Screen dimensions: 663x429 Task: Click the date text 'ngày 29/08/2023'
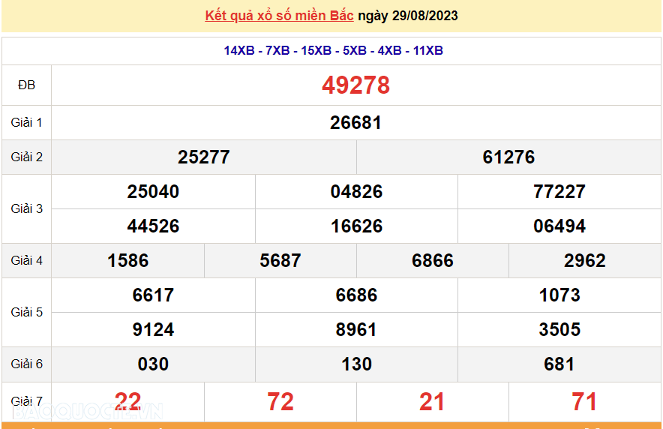(x=407, y=16)
